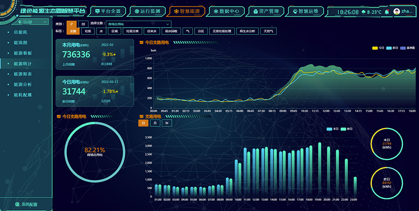Image resolution: width=419 pixels, height=211 pixels.
Task: Click chart icon beside 今日支路用电 line chart title
Action: click(x=142, y=42)
